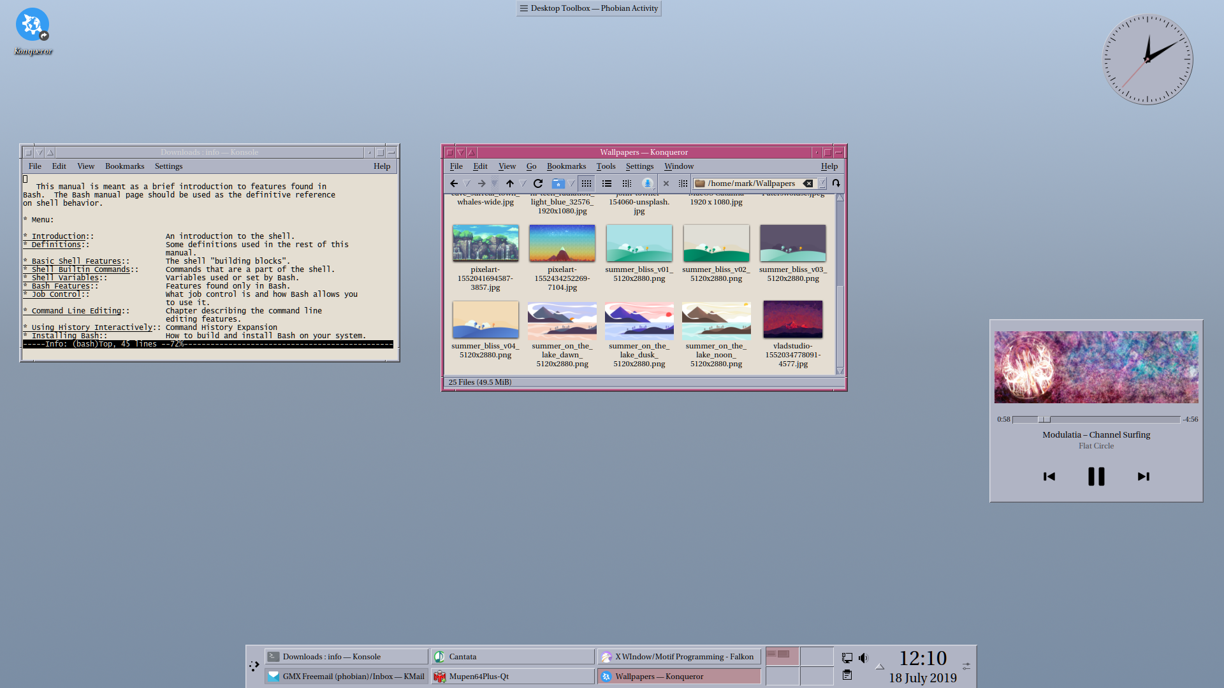Switch Konqueror to icons view mode
Image resolution: width=1224 pixels, height=688 pixels.
(586, 183)
